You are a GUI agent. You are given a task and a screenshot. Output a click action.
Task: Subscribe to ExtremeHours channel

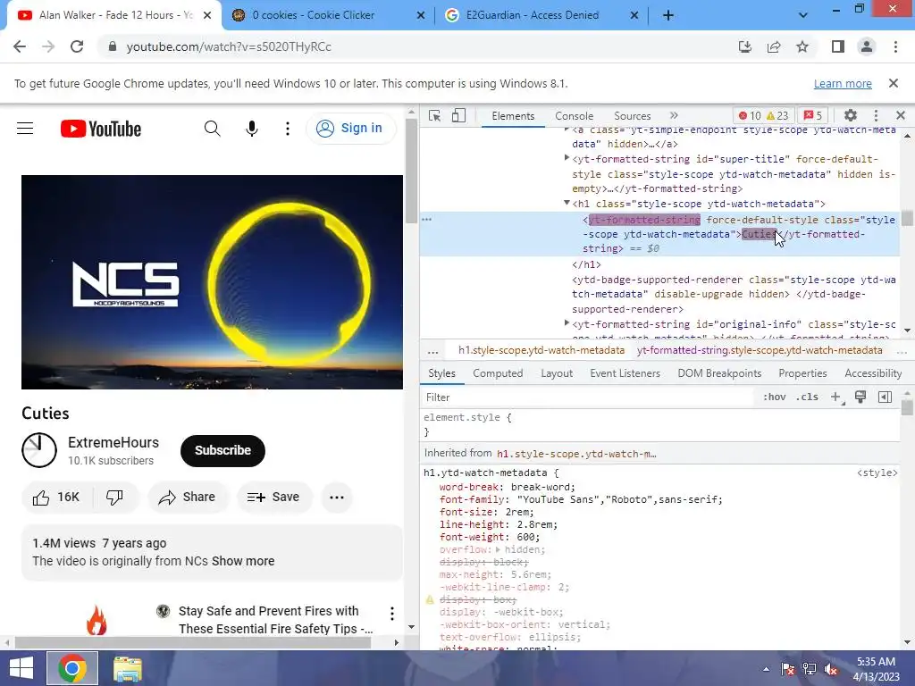(x=222, y=450)
